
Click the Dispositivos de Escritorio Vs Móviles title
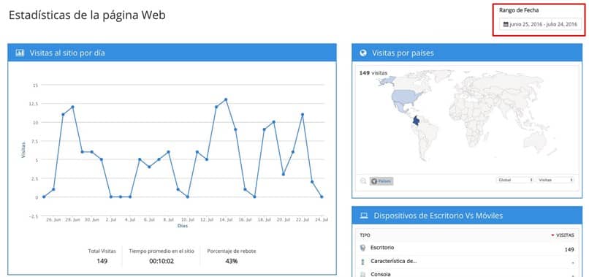[438, 216]
